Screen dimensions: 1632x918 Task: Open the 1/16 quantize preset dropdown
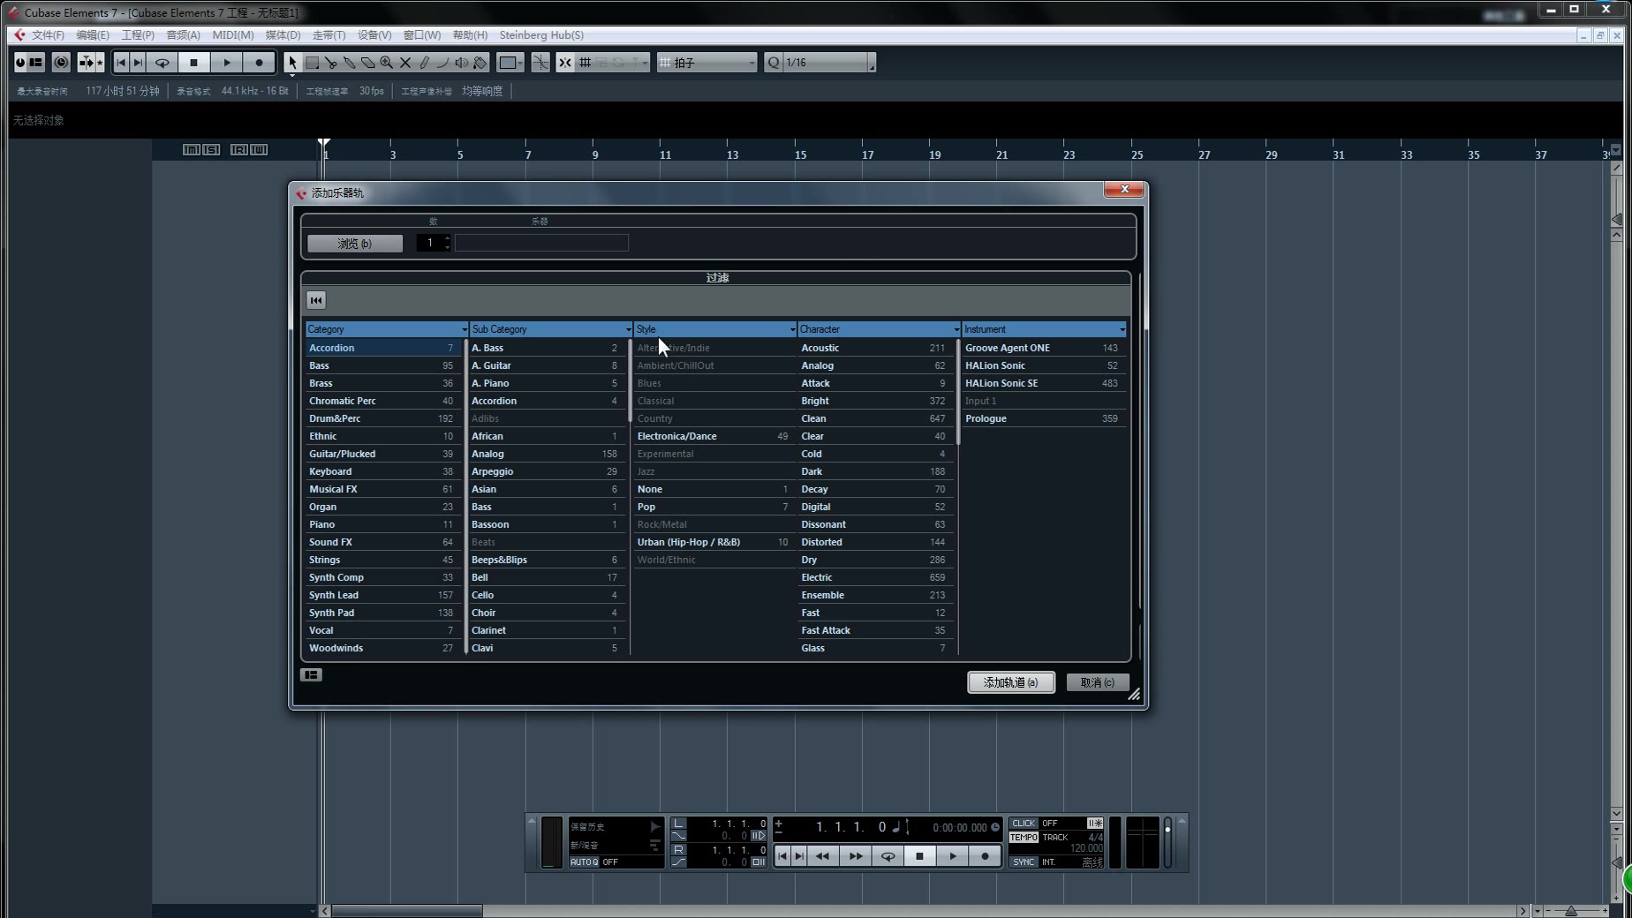pyautogui.click(x=829, y=63)
